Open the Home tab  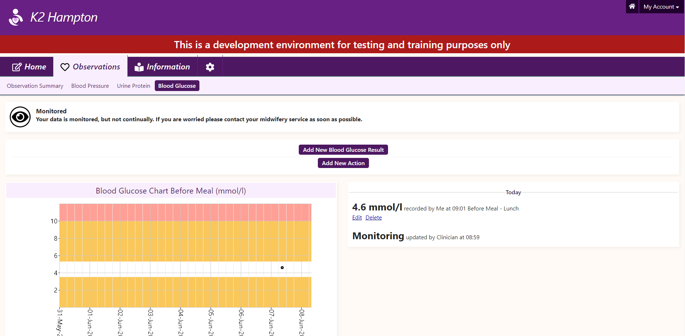point(29,67)
